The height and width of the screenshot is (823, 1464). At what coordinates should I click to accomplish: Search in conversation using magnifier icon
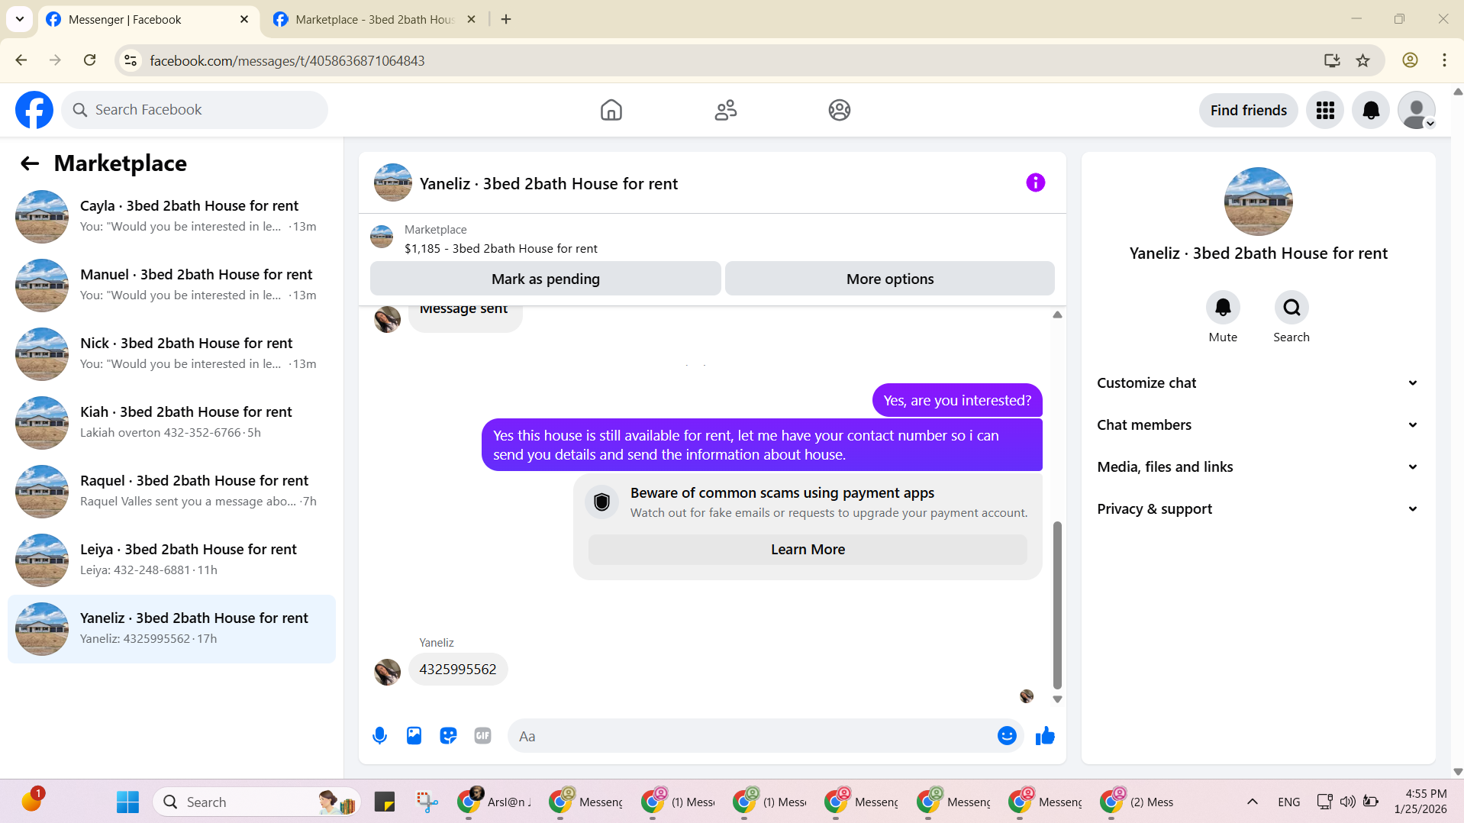1291,308
